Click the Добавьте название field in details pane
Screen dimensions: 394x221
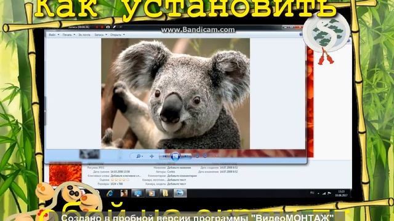(x=179, y=168)
